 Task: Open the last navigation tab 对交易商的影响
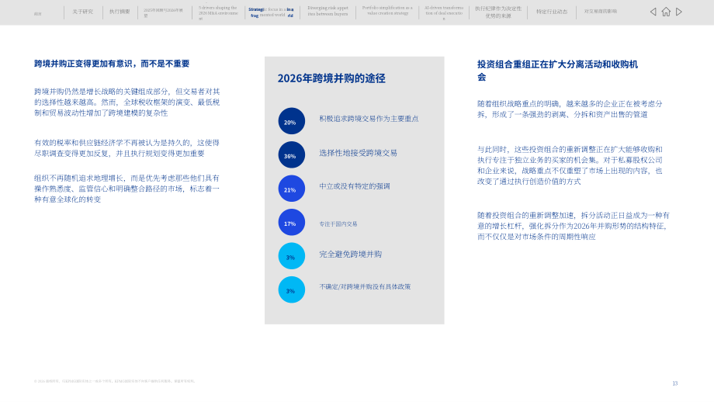tap(601, 12)
